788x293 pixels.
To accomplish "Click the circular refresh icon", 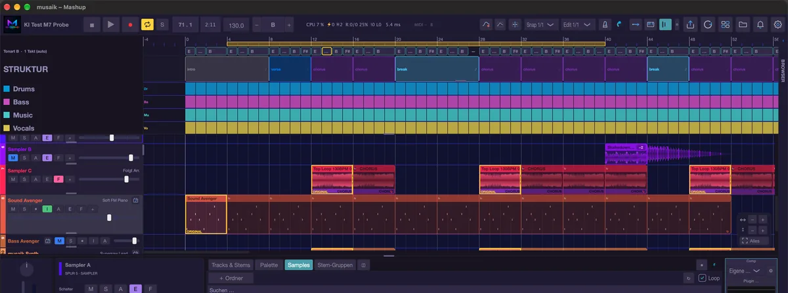I will [x=708, y=25].
